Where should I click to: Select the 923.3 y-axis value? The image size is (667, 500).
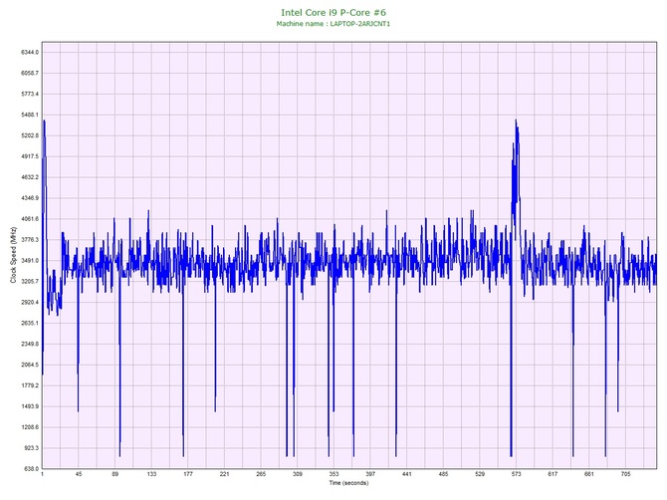31,448
